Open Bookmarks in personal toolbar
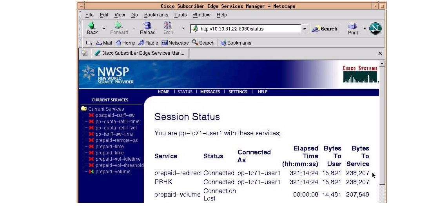Image resolution: width=430 pixels, height=206 pixels. point(236,43)
